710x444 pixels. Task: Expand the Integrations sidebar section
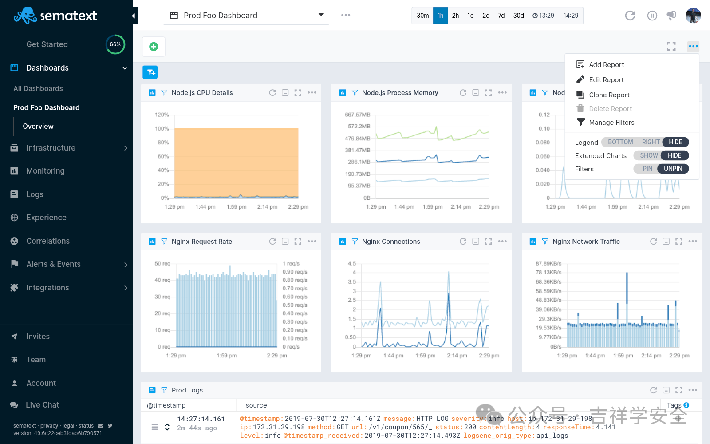126,288
